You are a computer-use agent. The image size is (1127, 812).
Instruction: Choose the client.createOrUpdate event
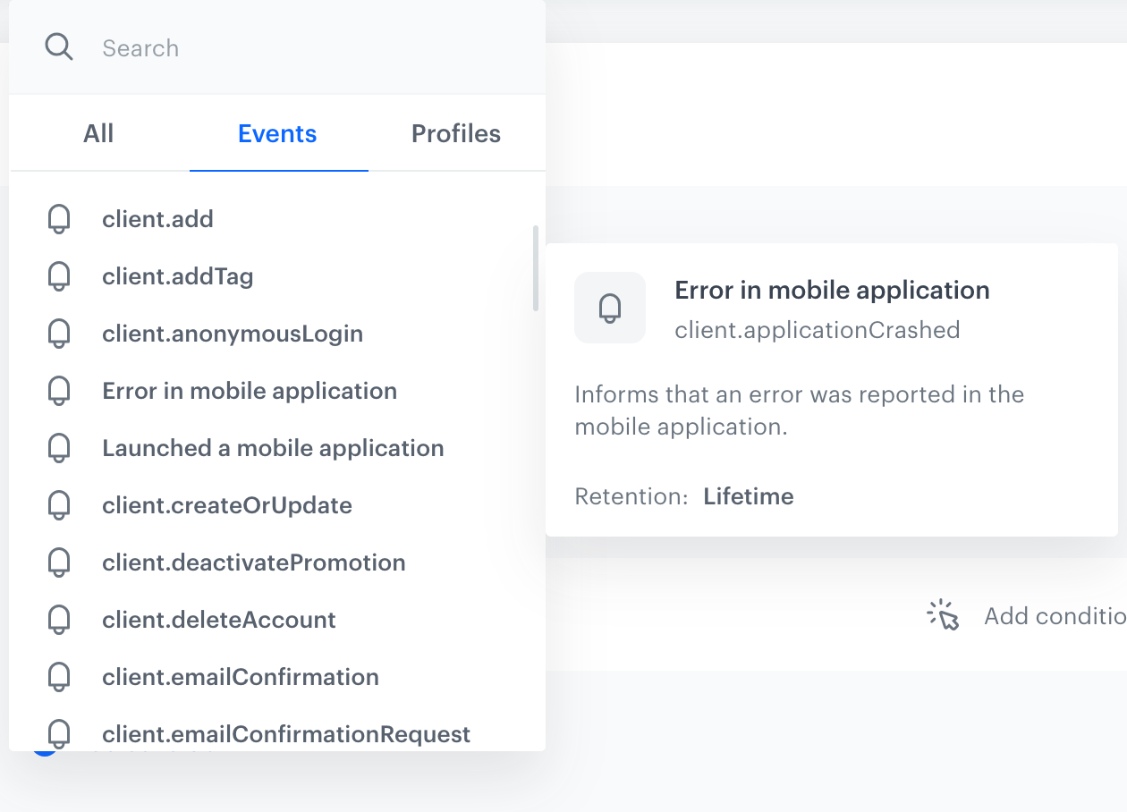pos(227,505)
